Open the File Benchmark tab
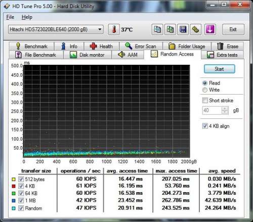 [x=36, y=55]
